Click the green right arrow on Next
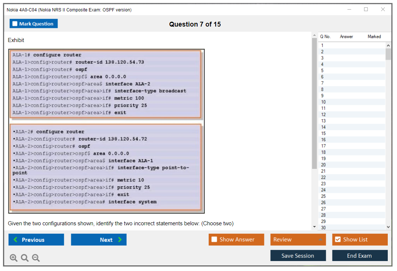The width and height of the screenshot is (397, 271). [120, 240]
